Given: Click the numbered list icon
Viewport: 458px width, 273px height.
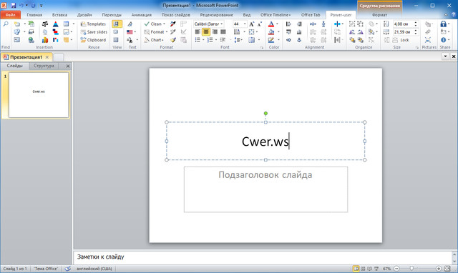Looking at the screenshot, I should click(210, 40).
